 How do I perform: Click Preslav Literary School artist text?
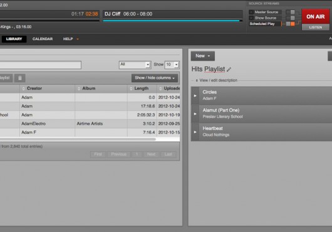click(x=222, y=117)
